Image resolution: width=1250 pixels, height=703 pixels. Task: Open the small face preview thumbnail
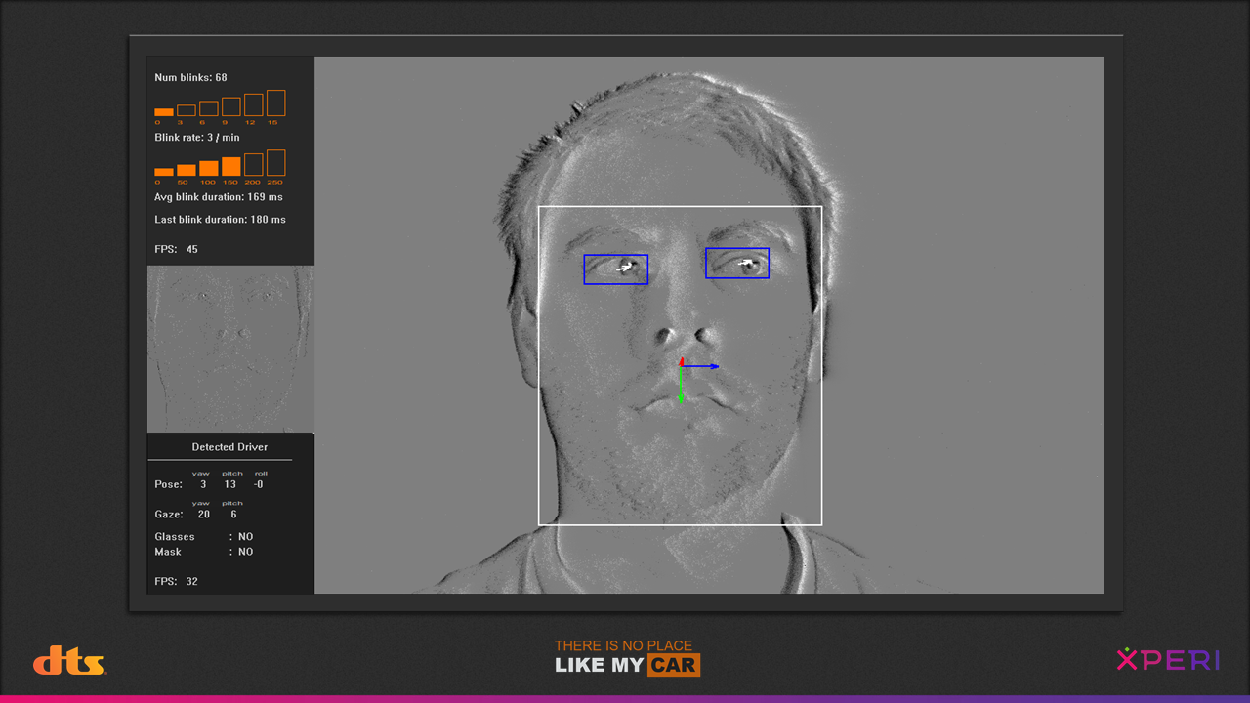tap(230, 349)
